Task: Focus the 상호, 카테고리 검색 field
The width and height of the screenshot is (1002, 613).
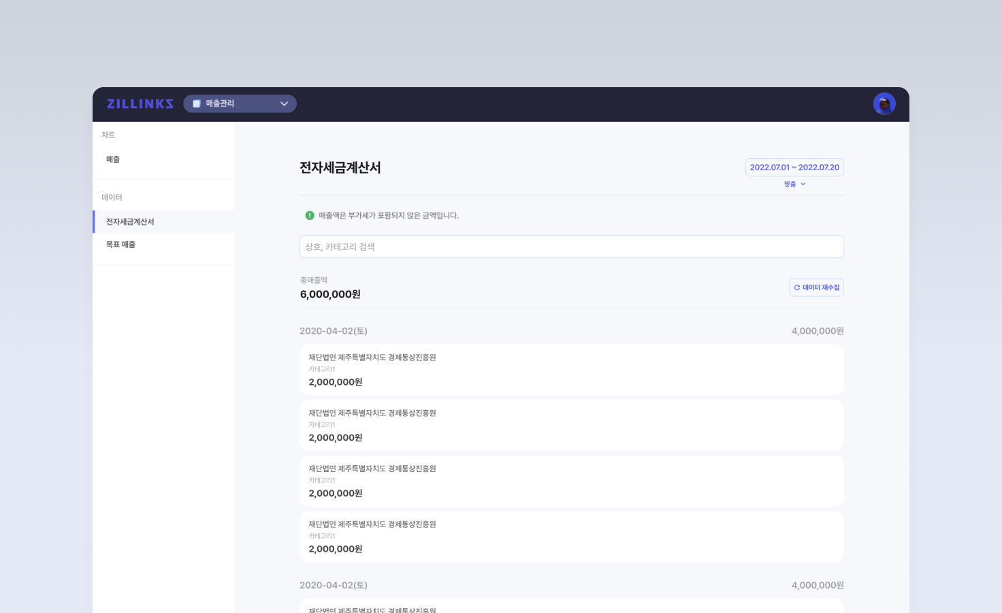Action: click(572, 247)
